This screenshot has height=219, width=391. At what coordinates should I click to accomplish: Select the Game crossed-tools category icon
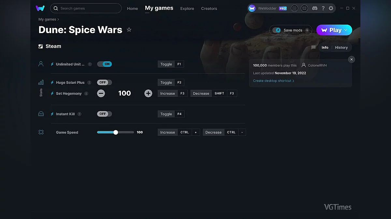tap(41, 132)
